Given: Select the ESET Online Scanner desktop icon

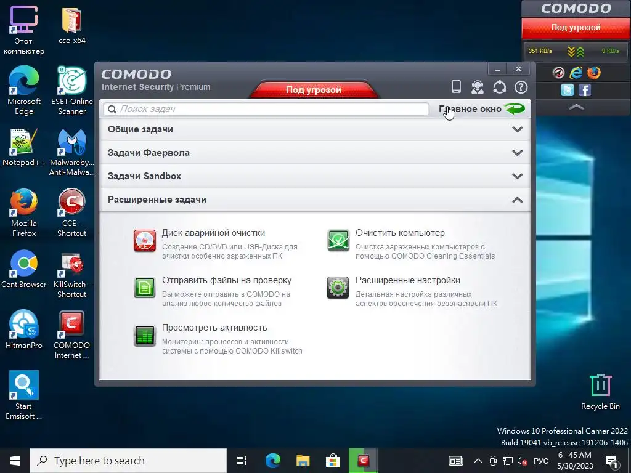Looking at the screenshot, I should point(71,91).
